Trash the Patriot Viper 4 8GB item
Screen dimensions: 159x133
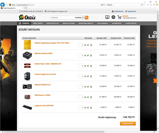tap(91, 66)
